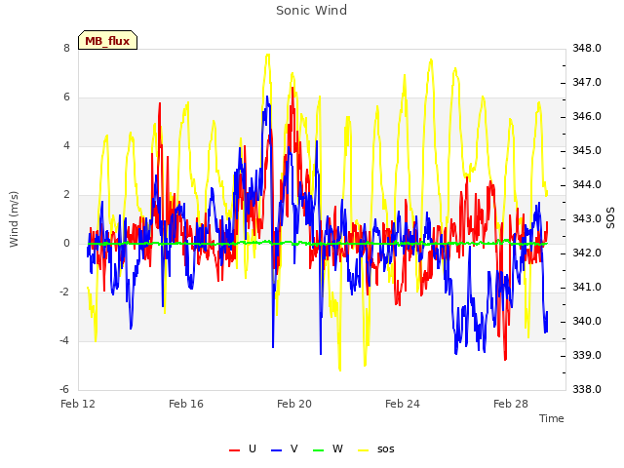
Task: Click the -6 value on wind axis
Action: [65, 389]
